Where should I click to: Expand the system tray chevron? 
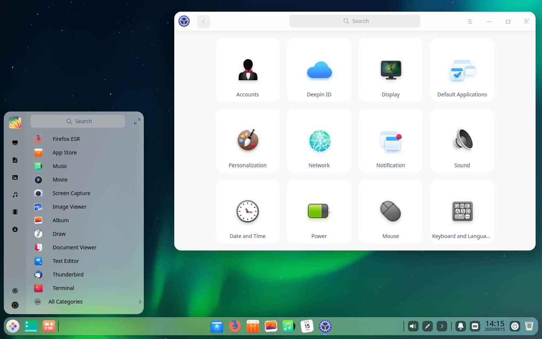pyautogui.click(x=441, y=326)
